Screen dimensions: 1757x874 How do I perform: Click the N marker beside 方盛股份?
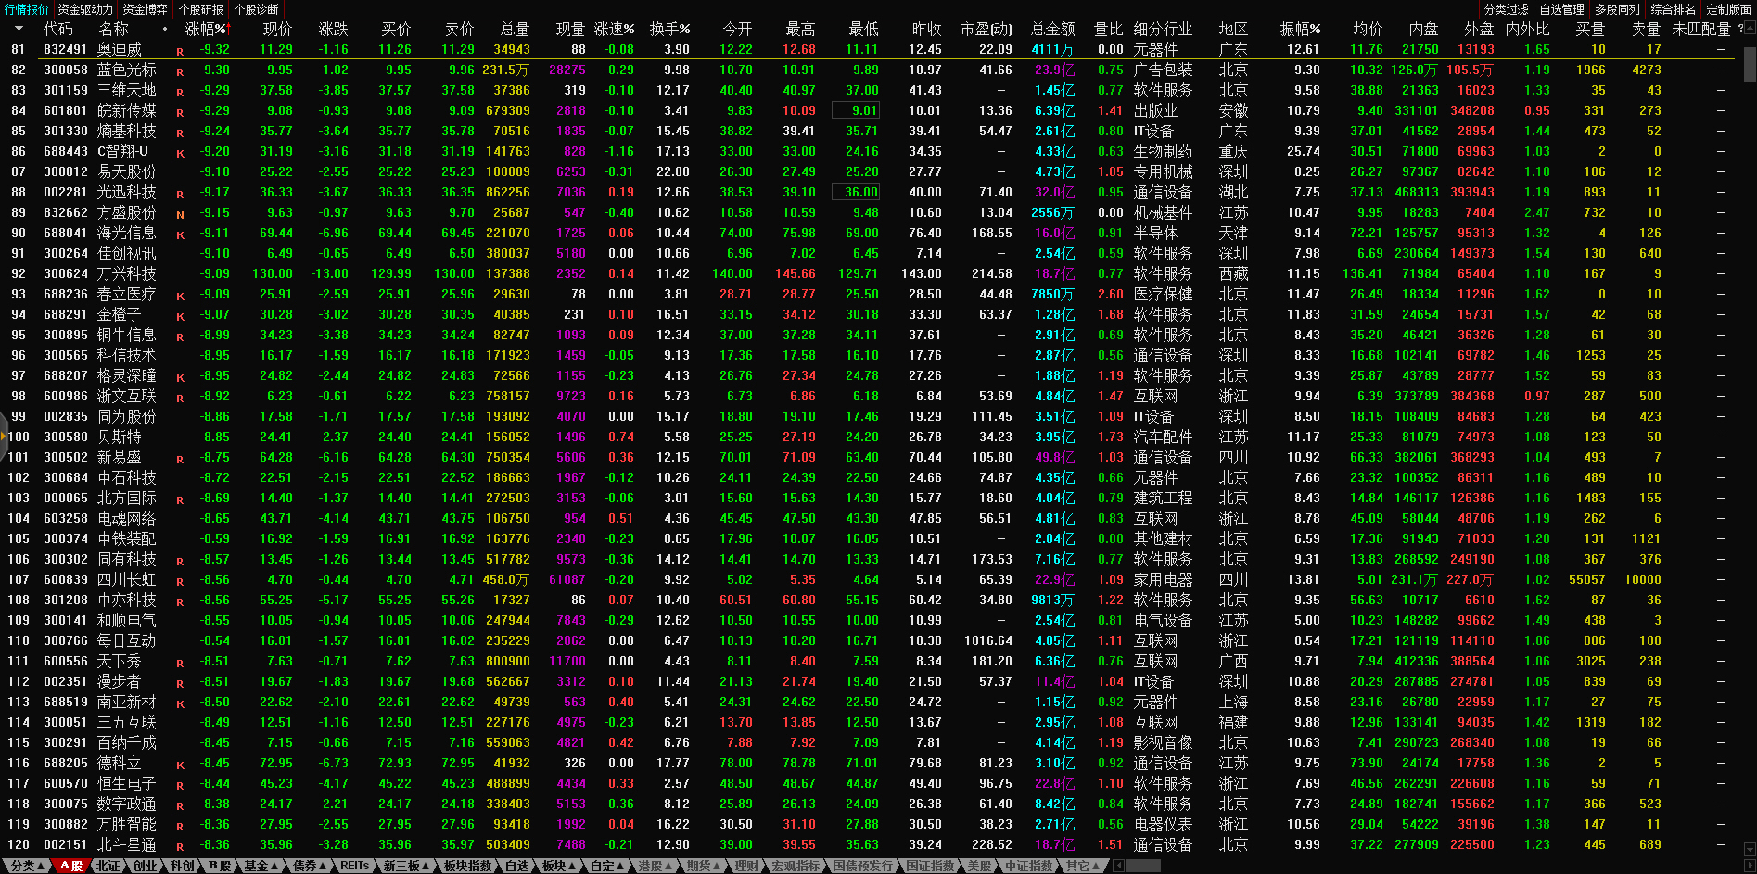(x=180, y=214)
